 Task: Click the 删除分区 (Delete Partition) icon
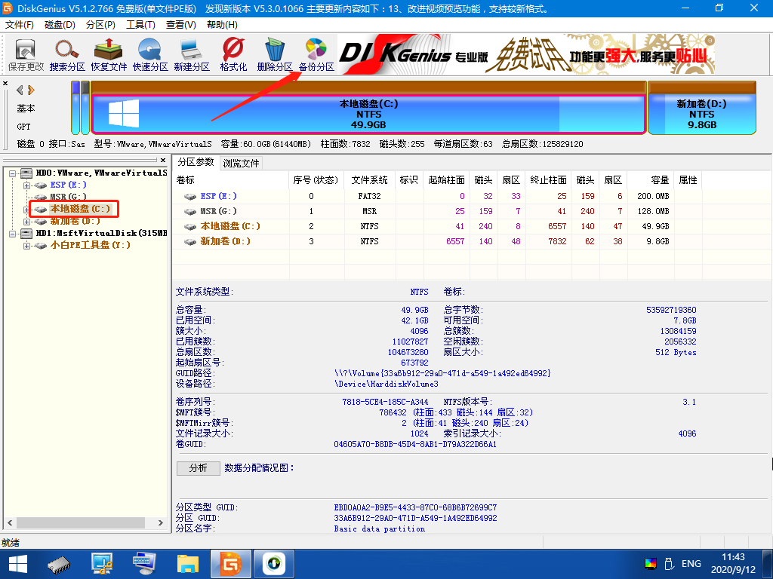[x=273, y=53]
